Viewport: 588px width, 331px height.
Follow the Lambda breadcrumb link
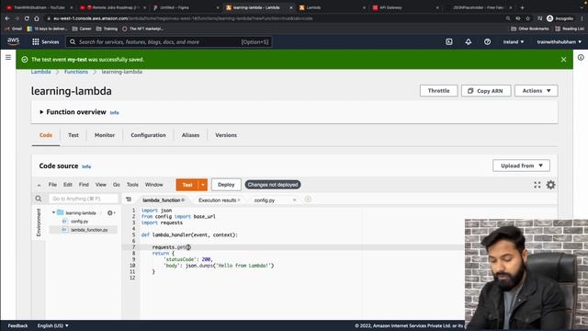click(x=40, y=72)
